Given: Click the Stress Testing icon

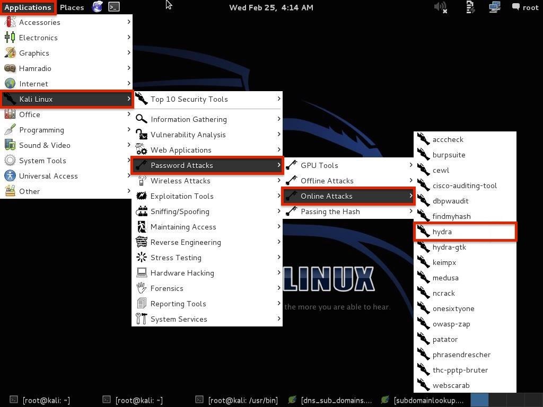Looking at the screenshot, I should (141, 257).
